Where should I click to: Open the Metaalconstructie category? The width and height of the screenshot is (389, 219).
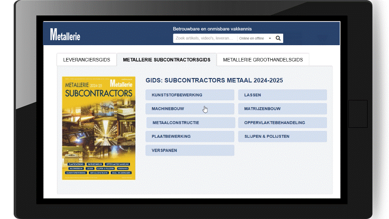(x=191, y=123)
